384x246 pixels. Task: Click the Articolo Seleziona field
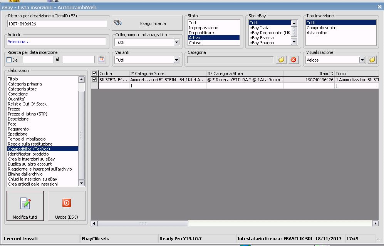tap(57, 42)
